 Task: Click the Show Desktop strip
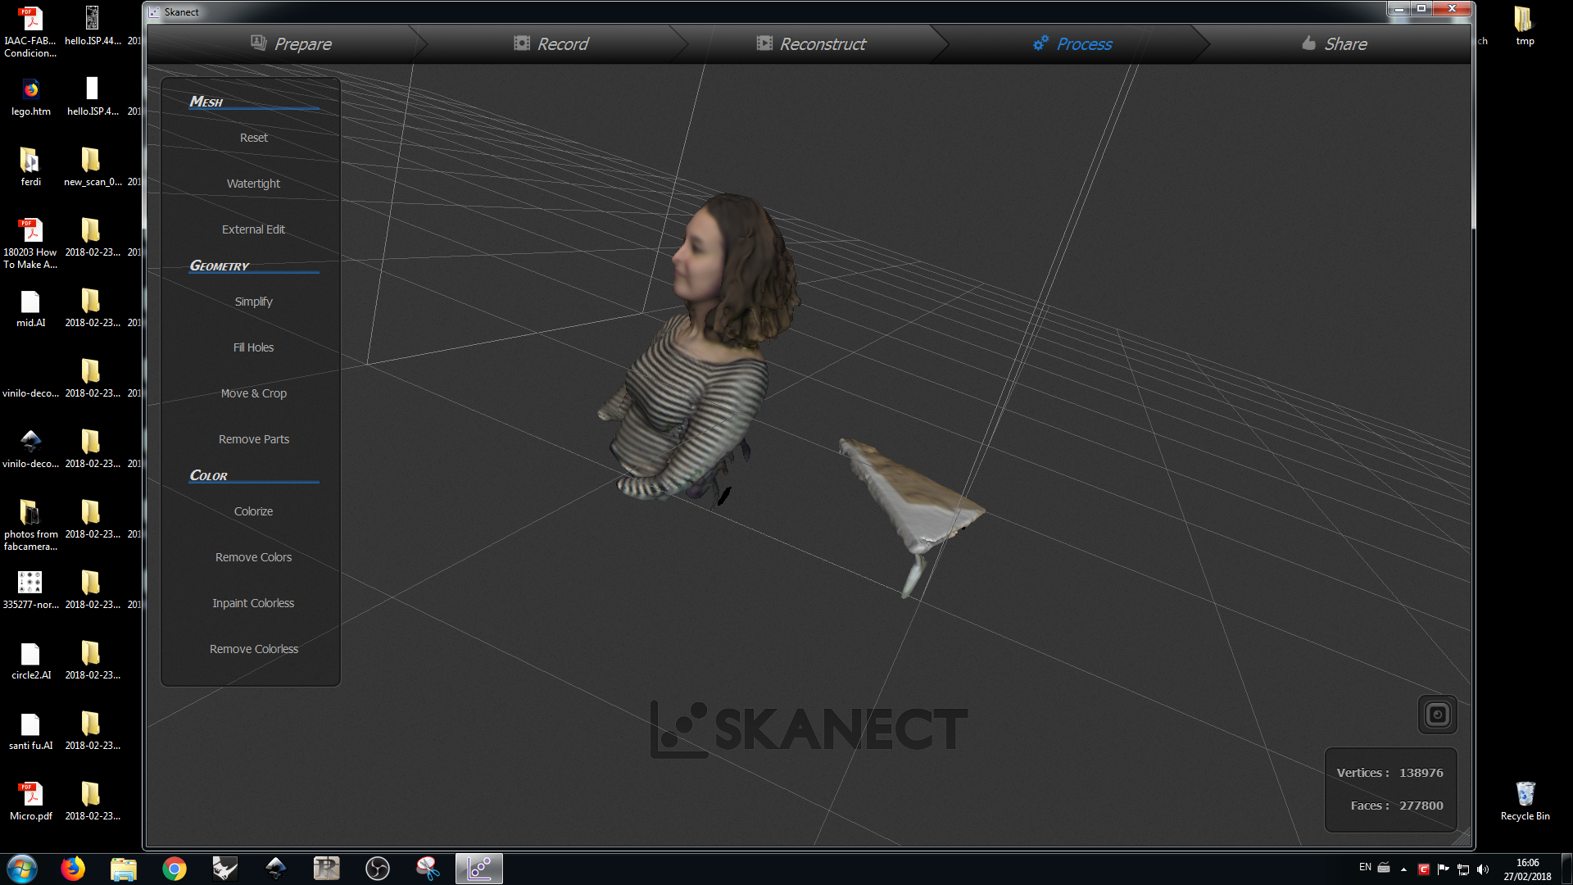(1567, 869)
